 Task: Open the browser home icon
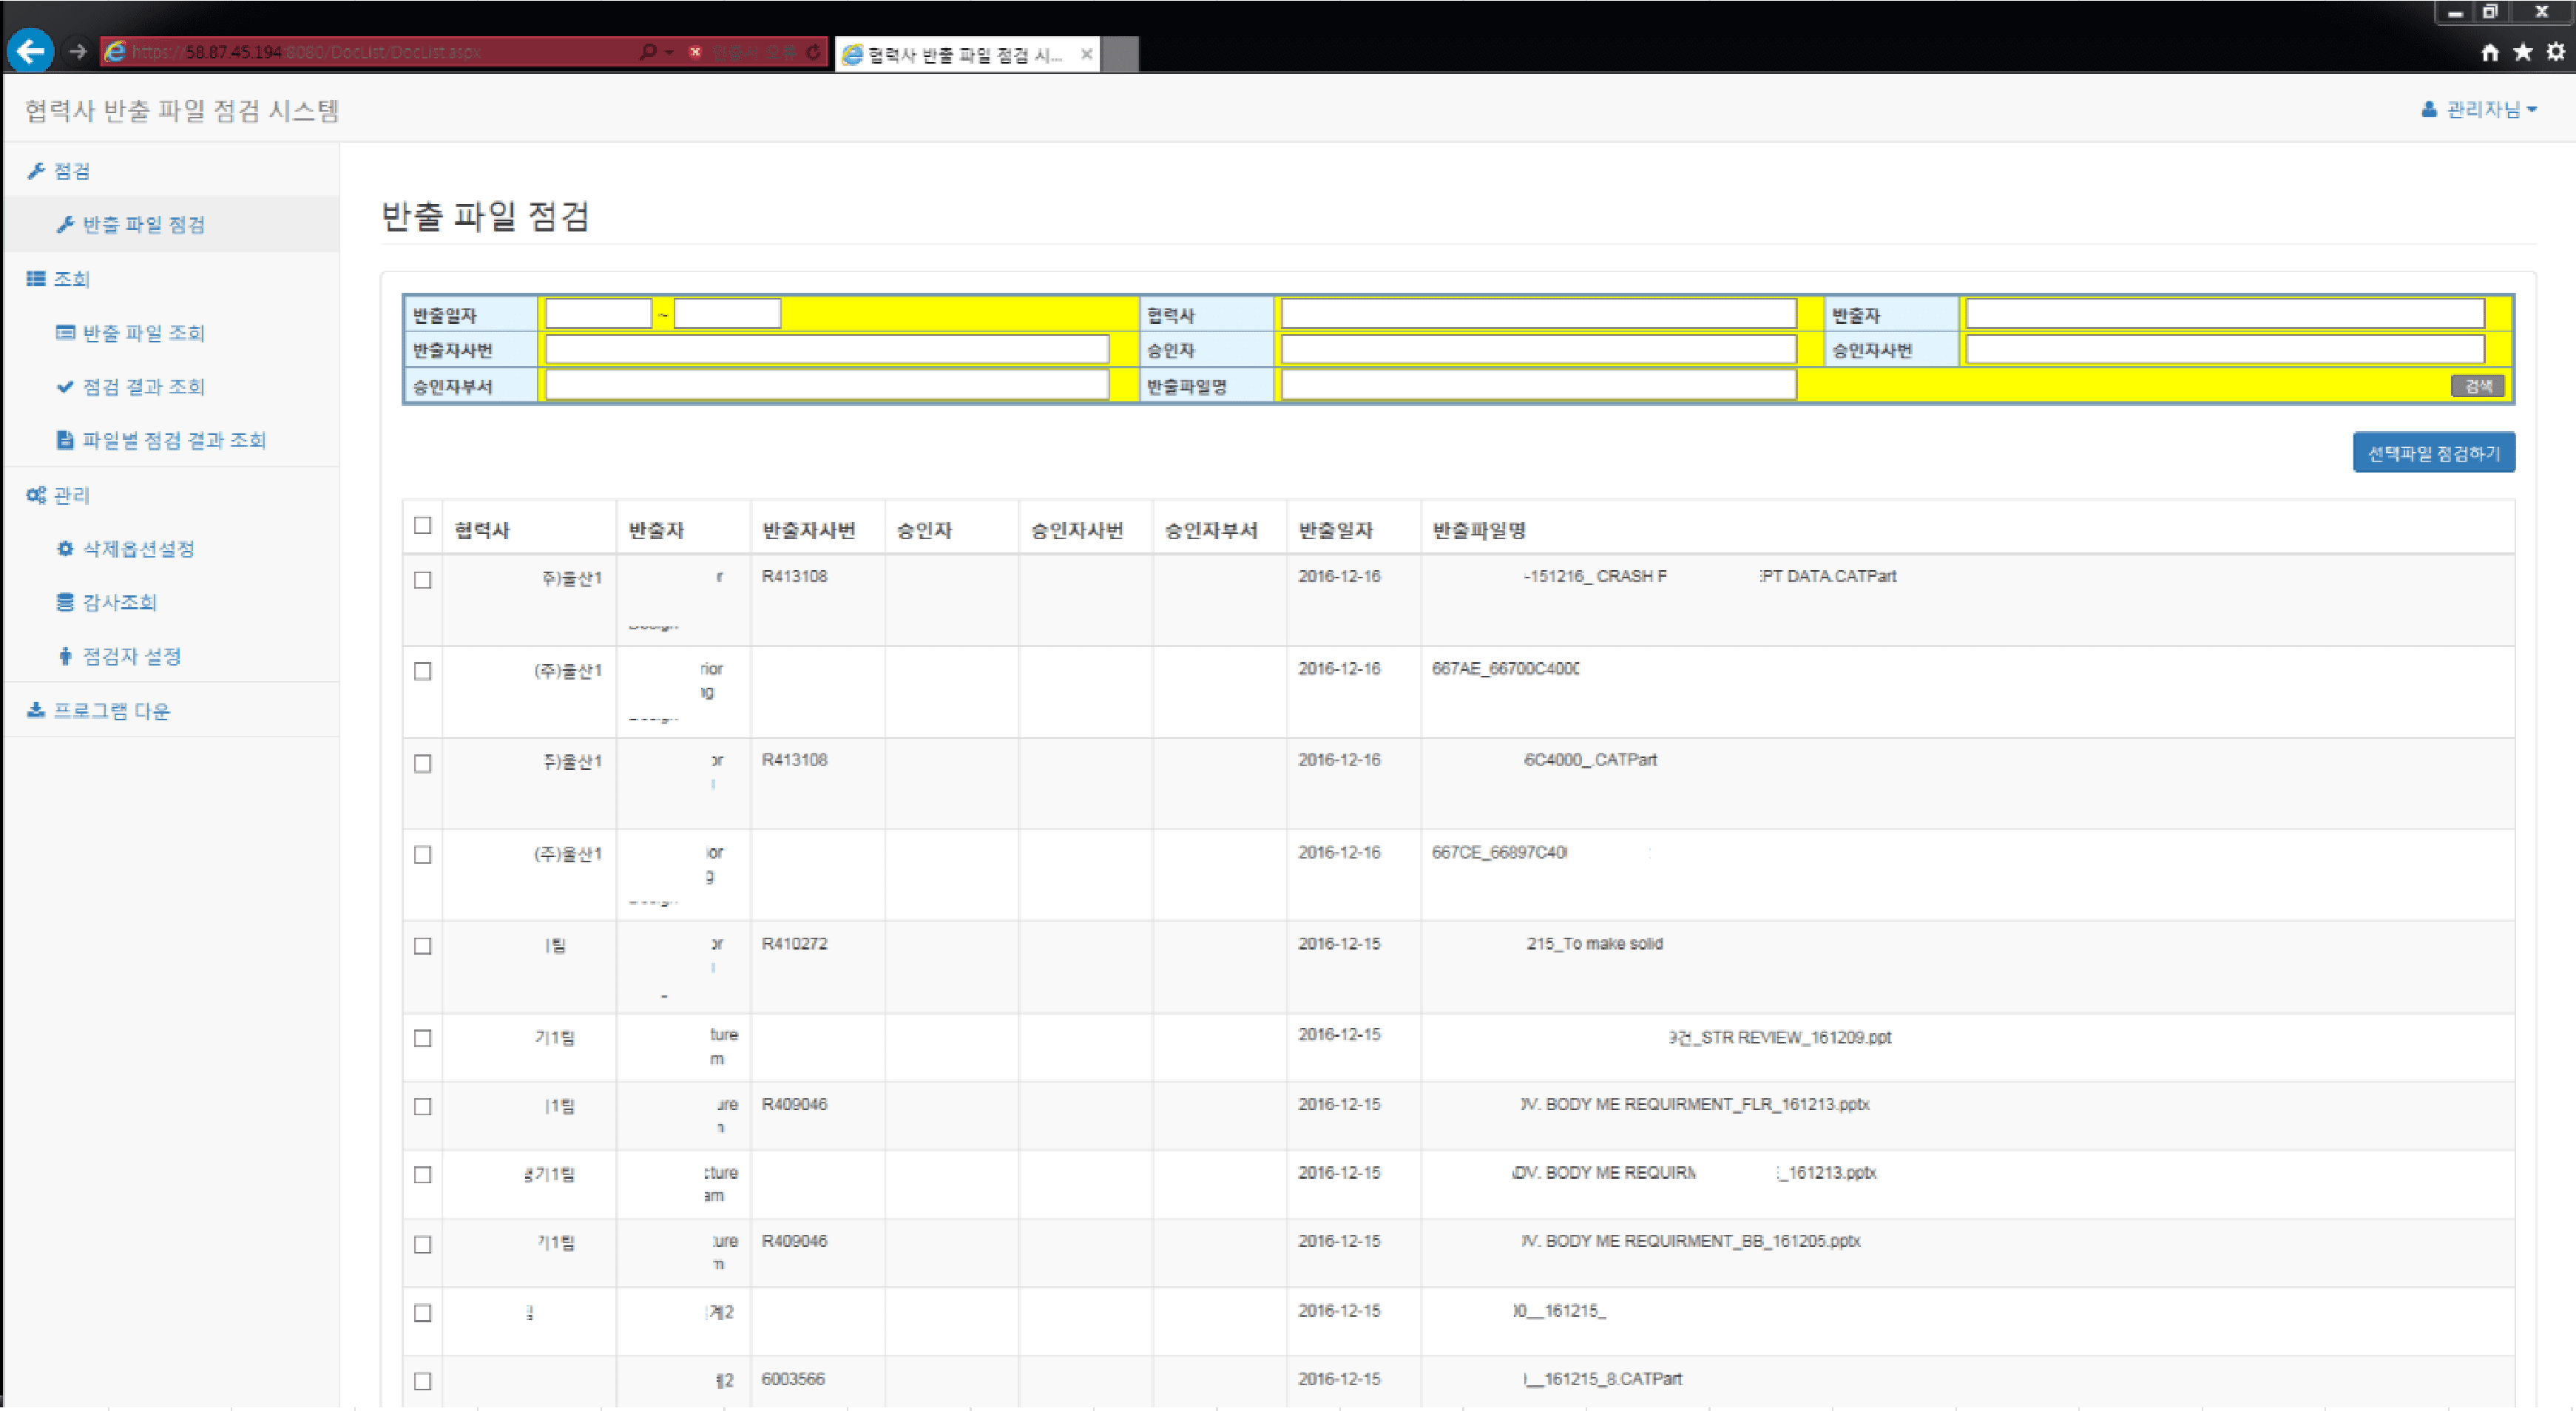2490,52
